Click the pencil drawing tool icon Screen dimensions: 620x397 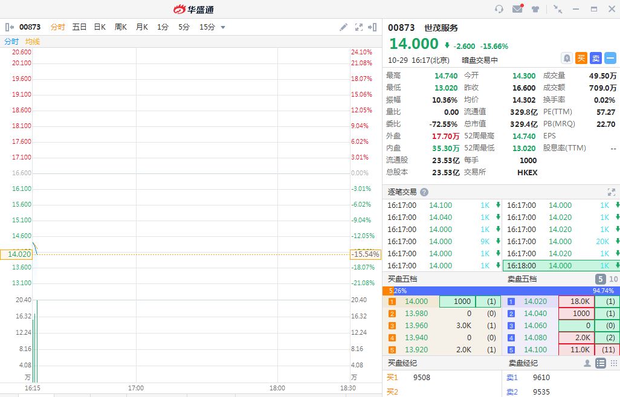(x=343, y=27)
